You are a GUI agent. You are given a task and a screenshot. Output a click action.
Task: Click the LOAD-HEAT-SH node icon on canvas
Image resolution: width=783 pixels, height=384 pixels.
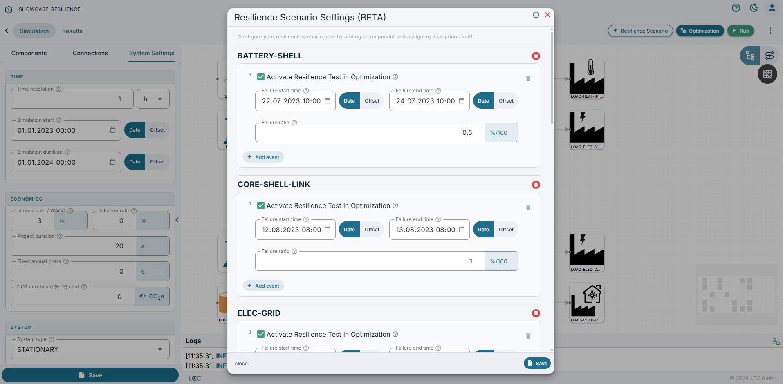(587, 79)
